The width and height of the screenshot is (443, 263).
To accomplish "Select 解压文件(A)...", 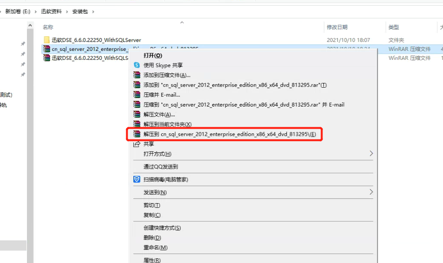I will point(159,115).
